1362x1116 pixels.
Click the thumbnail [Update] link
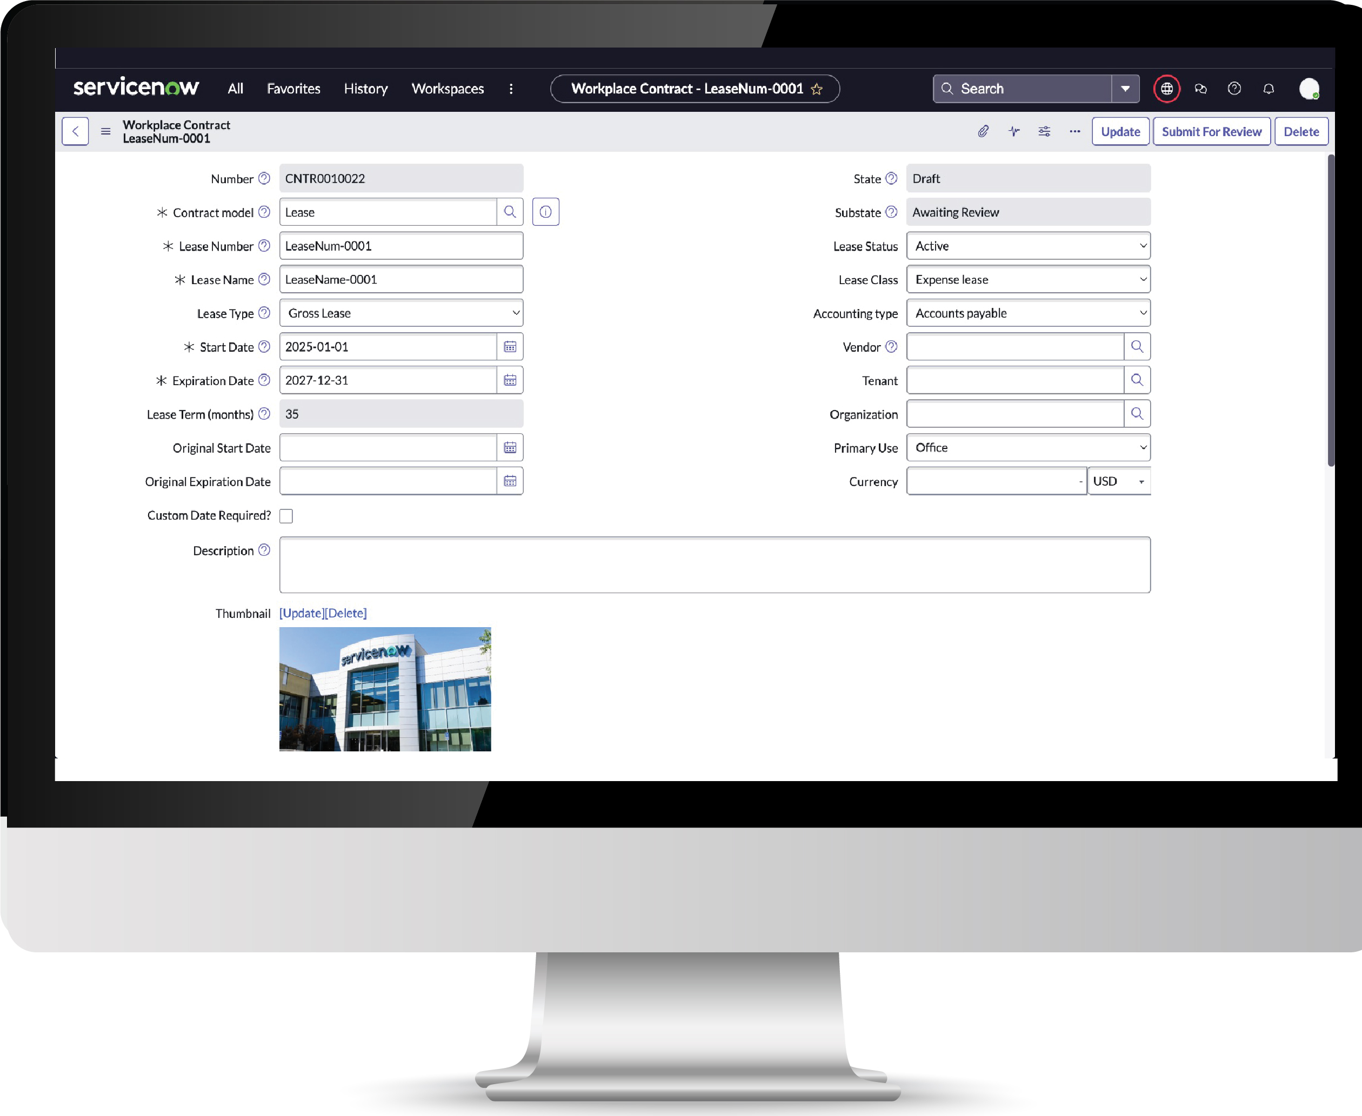point(301,613)
